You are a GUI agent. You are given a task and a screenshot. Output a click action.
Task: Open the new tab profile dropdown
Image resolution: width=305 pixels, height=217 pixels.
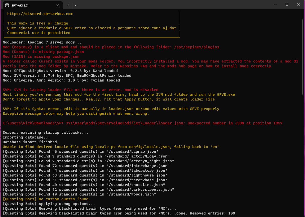tap(76, 5)
